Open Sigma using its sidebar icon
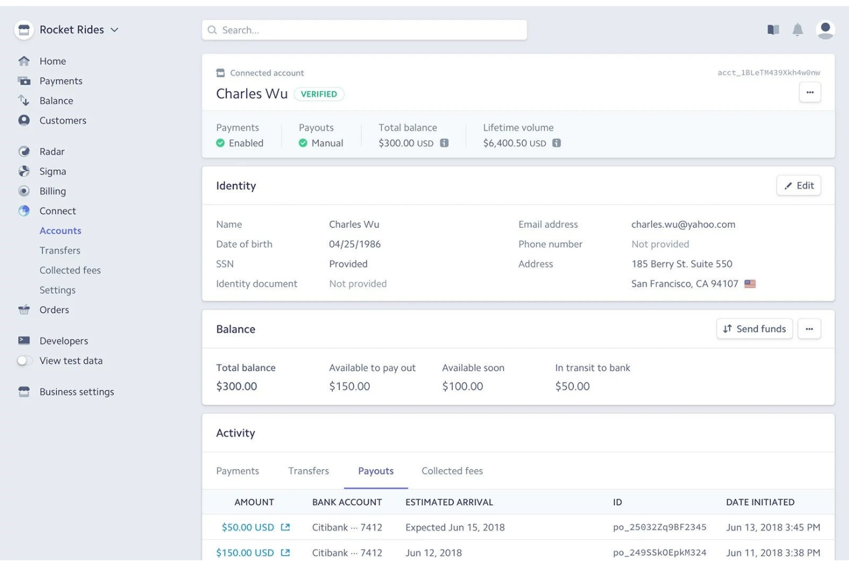The image size is (849, 566). [24, 171]
